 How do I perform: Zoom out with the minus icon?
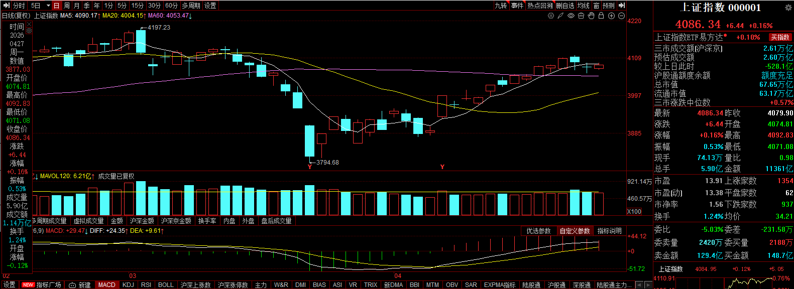(621, 16)
